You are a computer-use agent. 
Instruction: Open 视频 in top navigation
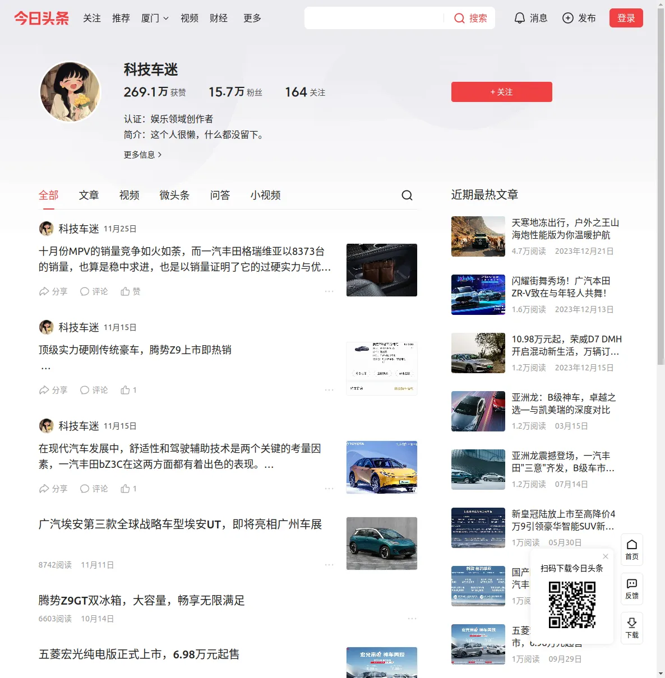point(190,18)
